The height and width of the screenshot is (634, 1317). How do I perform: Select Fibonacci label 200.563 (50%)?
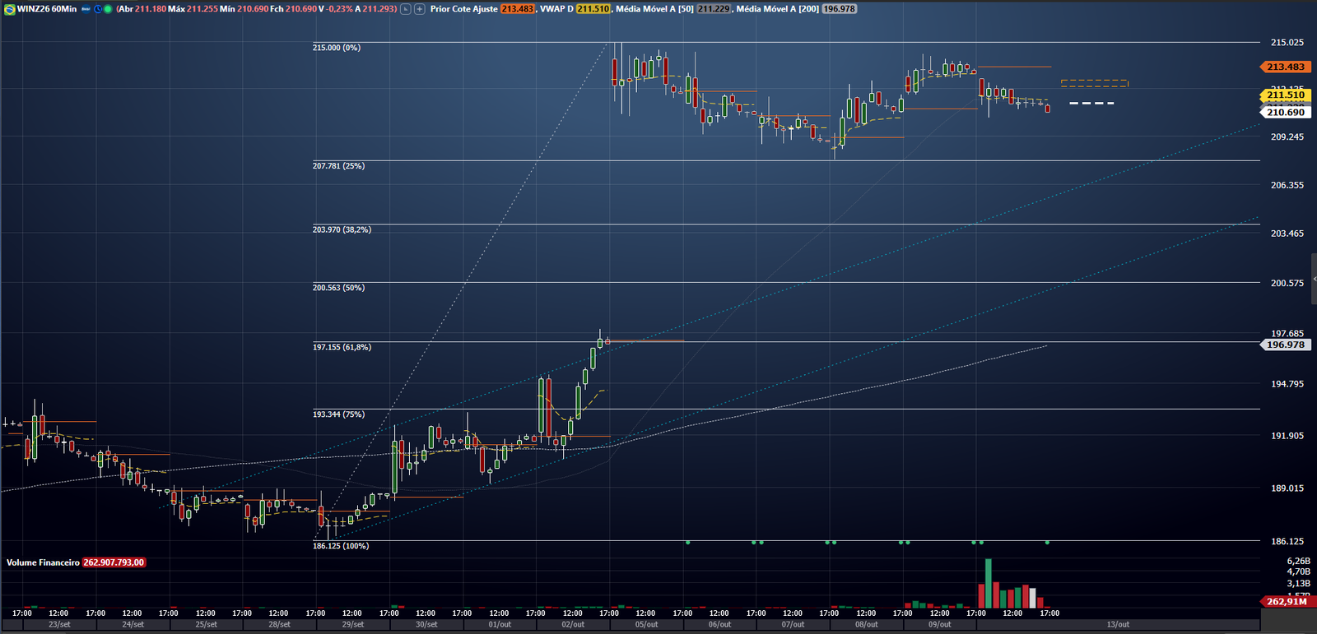(338, 288)
